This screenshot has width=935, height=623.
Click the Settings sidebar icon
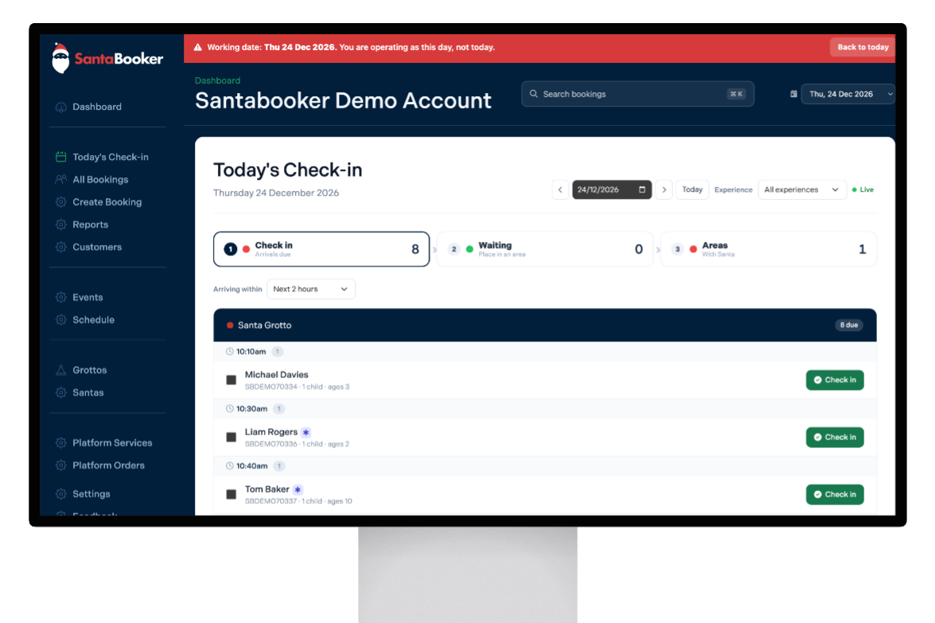pos(60,493)
